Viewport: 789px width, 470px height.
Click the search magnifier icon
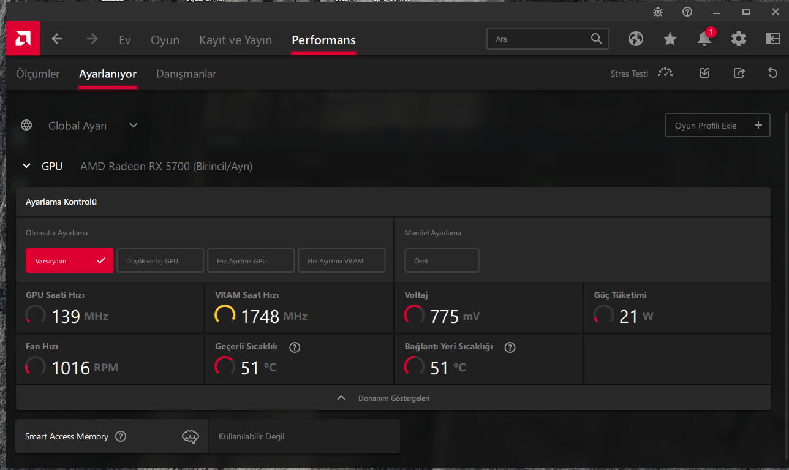[x=596, y=39]
